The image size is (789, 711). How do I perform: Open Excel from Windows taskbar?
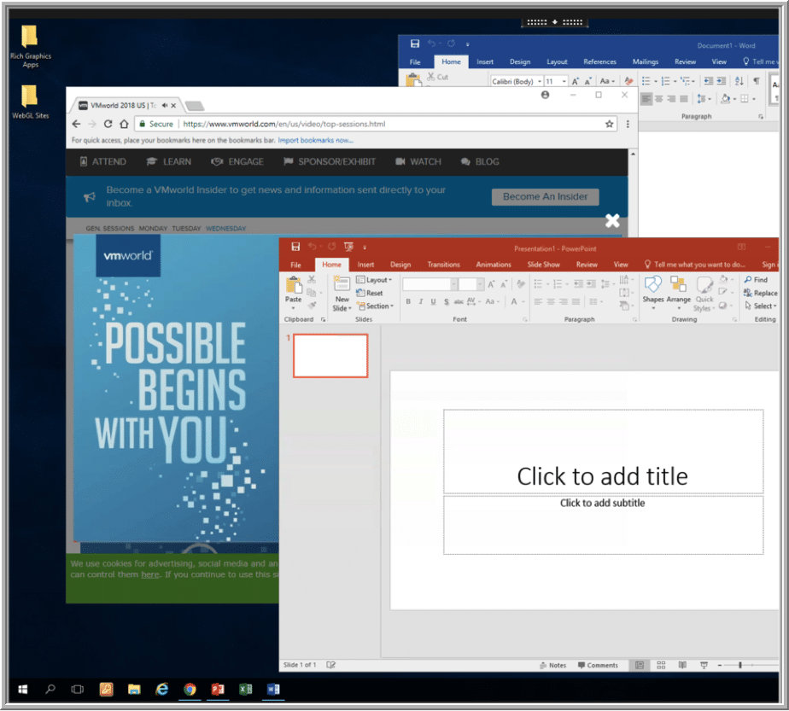click(245, 688)
